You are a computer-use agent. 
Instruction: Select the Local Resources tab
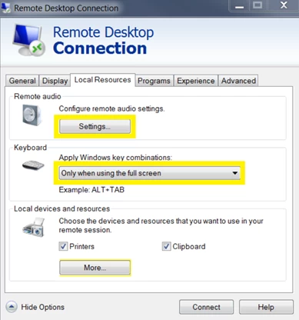tap(102, 80)
